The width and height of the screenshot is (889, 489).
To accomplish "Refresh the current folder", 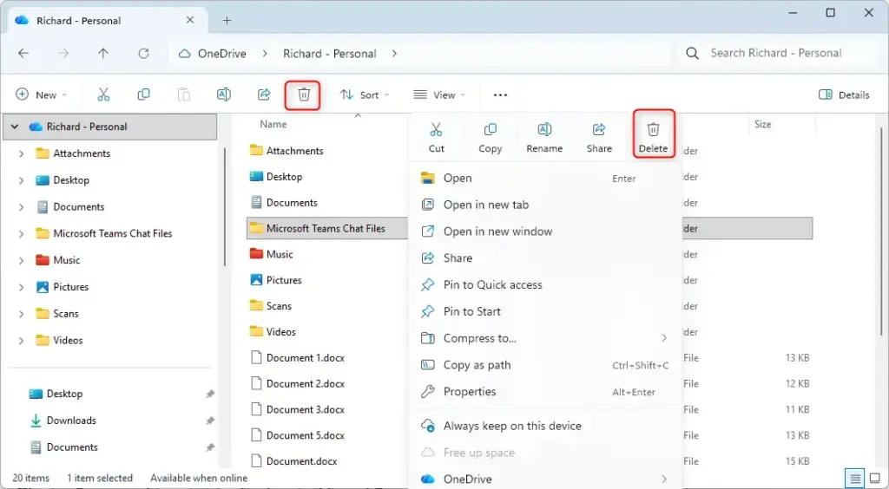I will 143,53.
